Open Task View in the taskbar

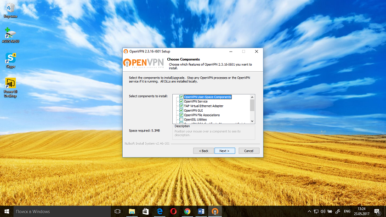point(118,211)
